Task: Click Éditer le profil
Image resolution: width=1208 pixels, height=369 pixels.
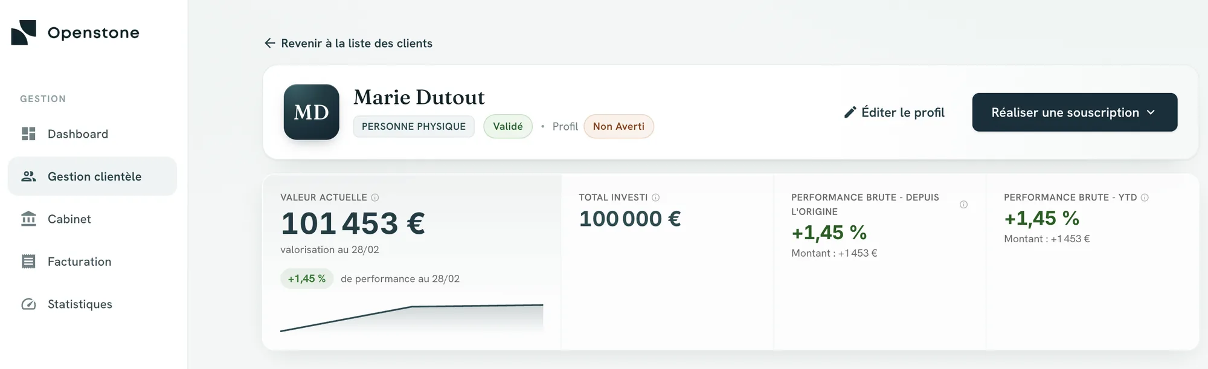Action: [x=895, y=112]
